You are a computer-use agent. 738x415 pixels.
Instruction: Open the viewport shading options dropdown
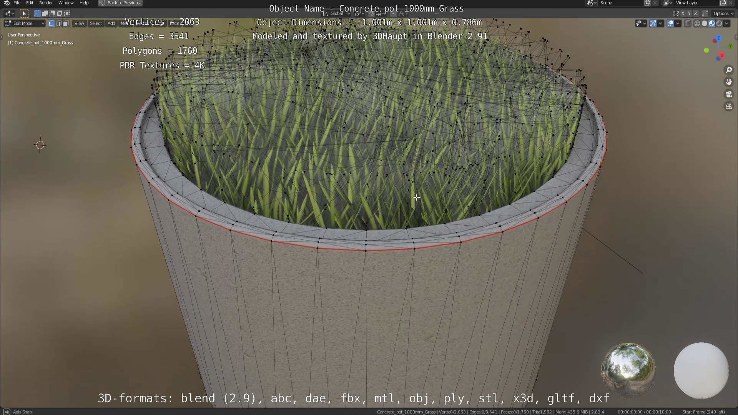pos(726,23)
